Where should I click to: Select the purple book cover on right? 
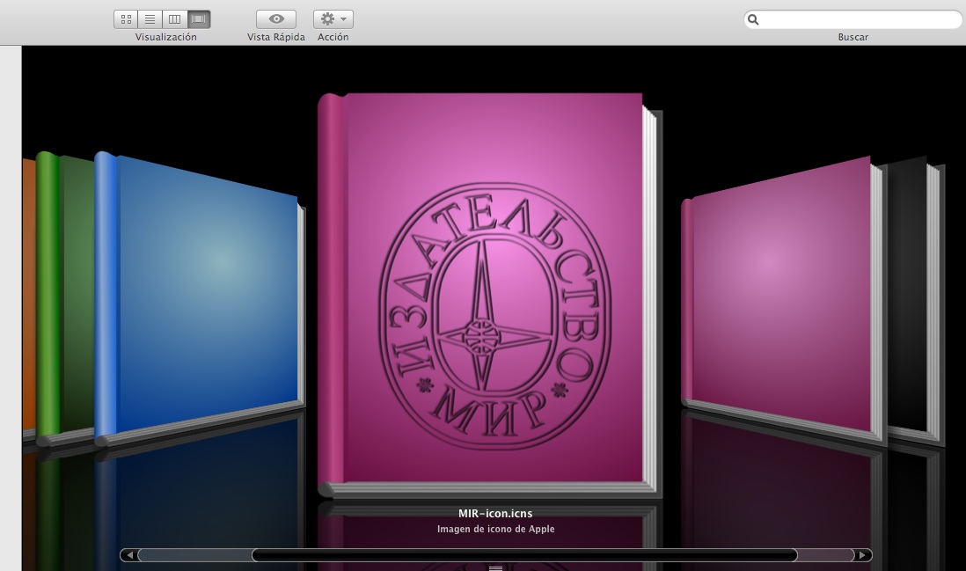pyautogui.click(x=782, y=299)
